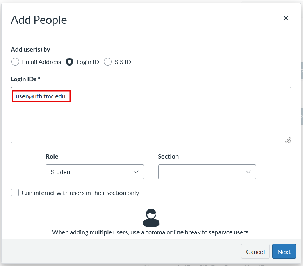Click the 'Add user(s) by' label
This screenshot has height=266, width=303.
(x=30, y=50)
